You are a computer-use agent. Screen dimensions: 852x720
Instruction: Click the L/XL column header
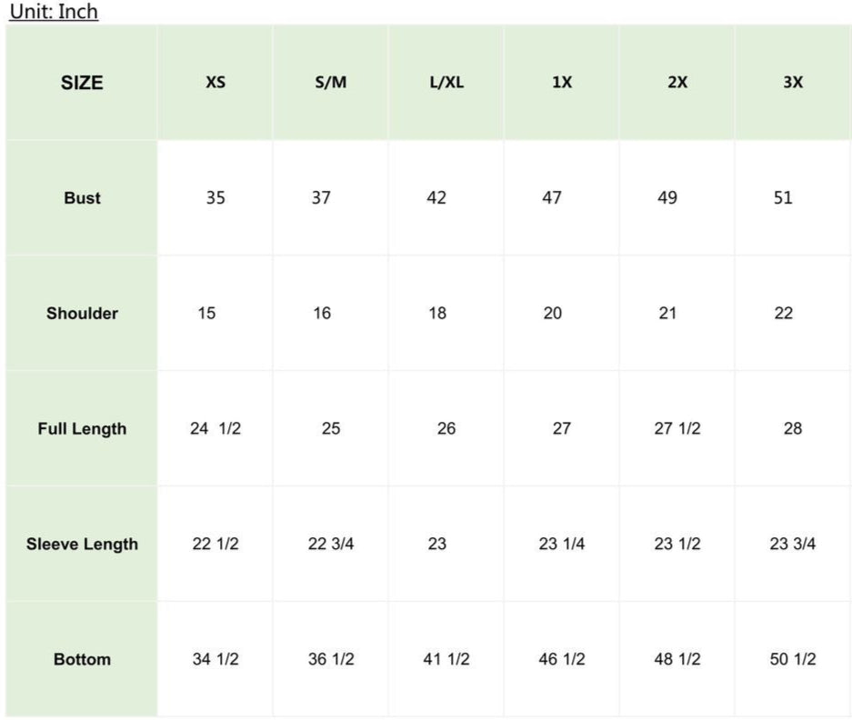(x=446, y=82)
